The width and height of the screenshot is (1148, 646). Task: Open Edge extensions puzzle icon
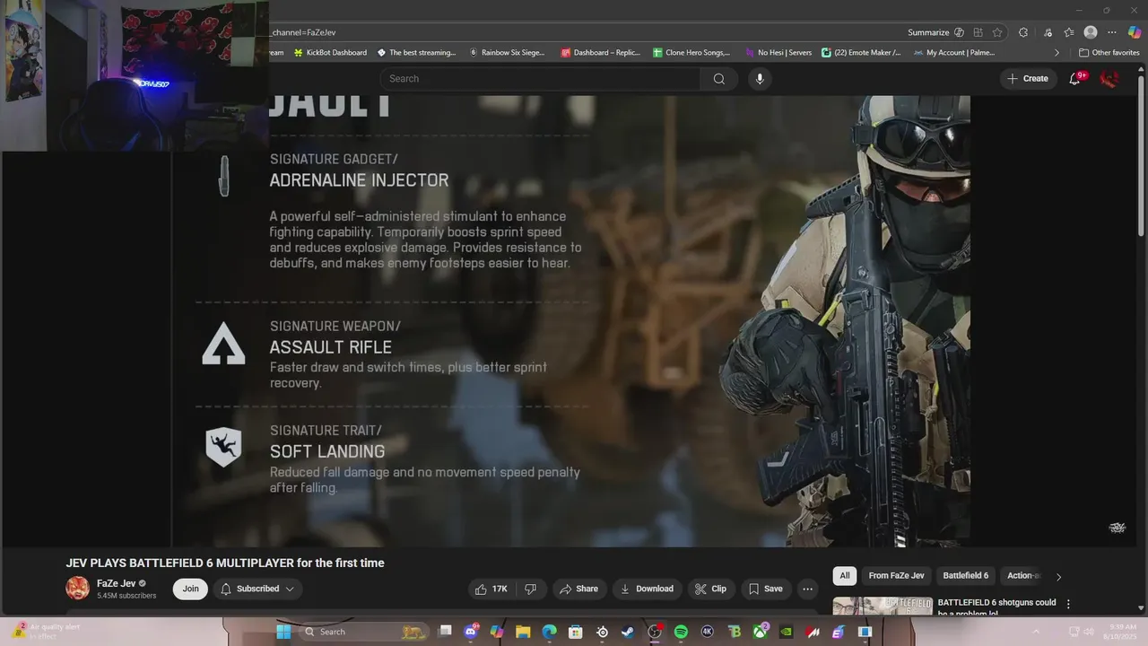[x=1023, y=32]
